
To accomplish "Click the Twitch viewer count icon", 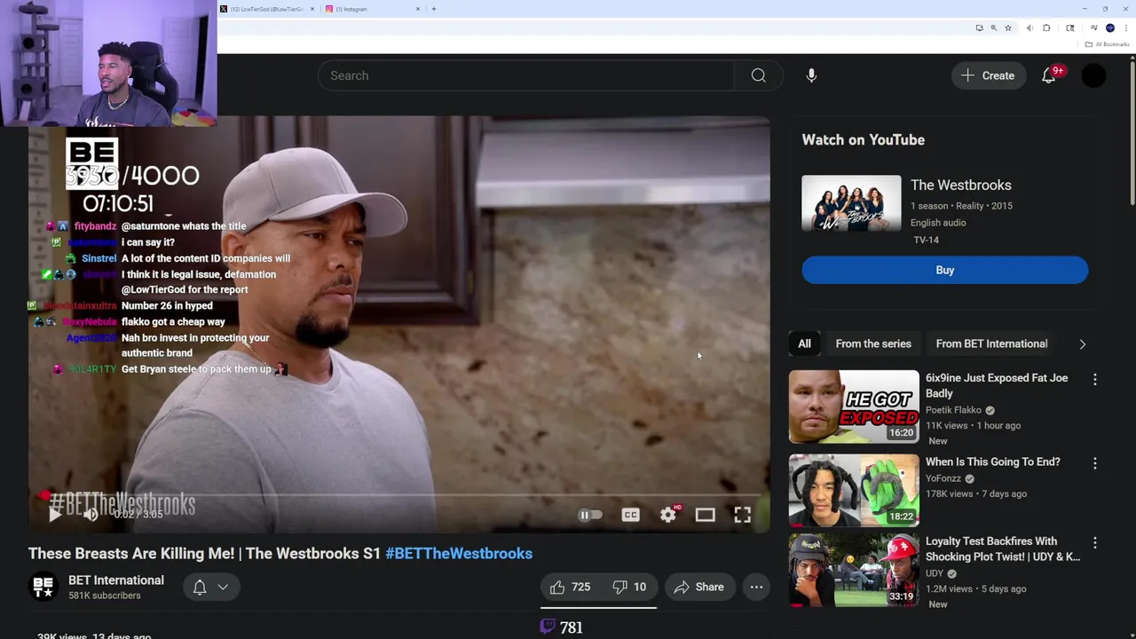I will pyautogui.click(x=548, y=627).
